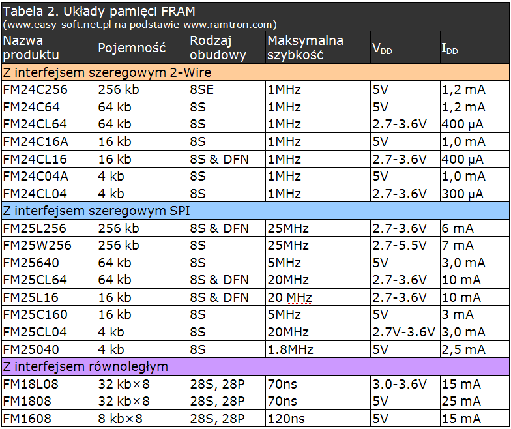Viewport: 511px width, 429px height.
Task: Click the 2.7-3.6V voltage of FM24CL64
Action: pos(405,124)
